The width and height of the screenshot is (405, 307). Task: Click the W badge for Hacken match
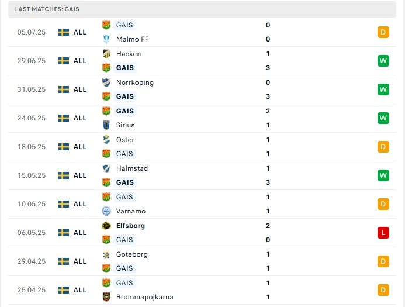[383, 61]
